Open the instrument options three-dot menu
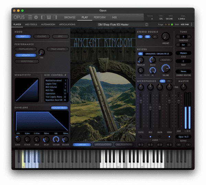Viewport: 206px width, 185px height. click(x=192, y=24)
